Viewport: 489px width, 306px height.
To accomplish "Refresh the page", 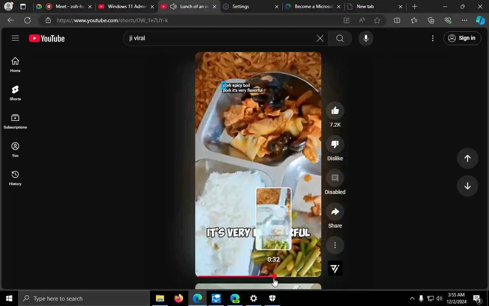I will 28,20.
